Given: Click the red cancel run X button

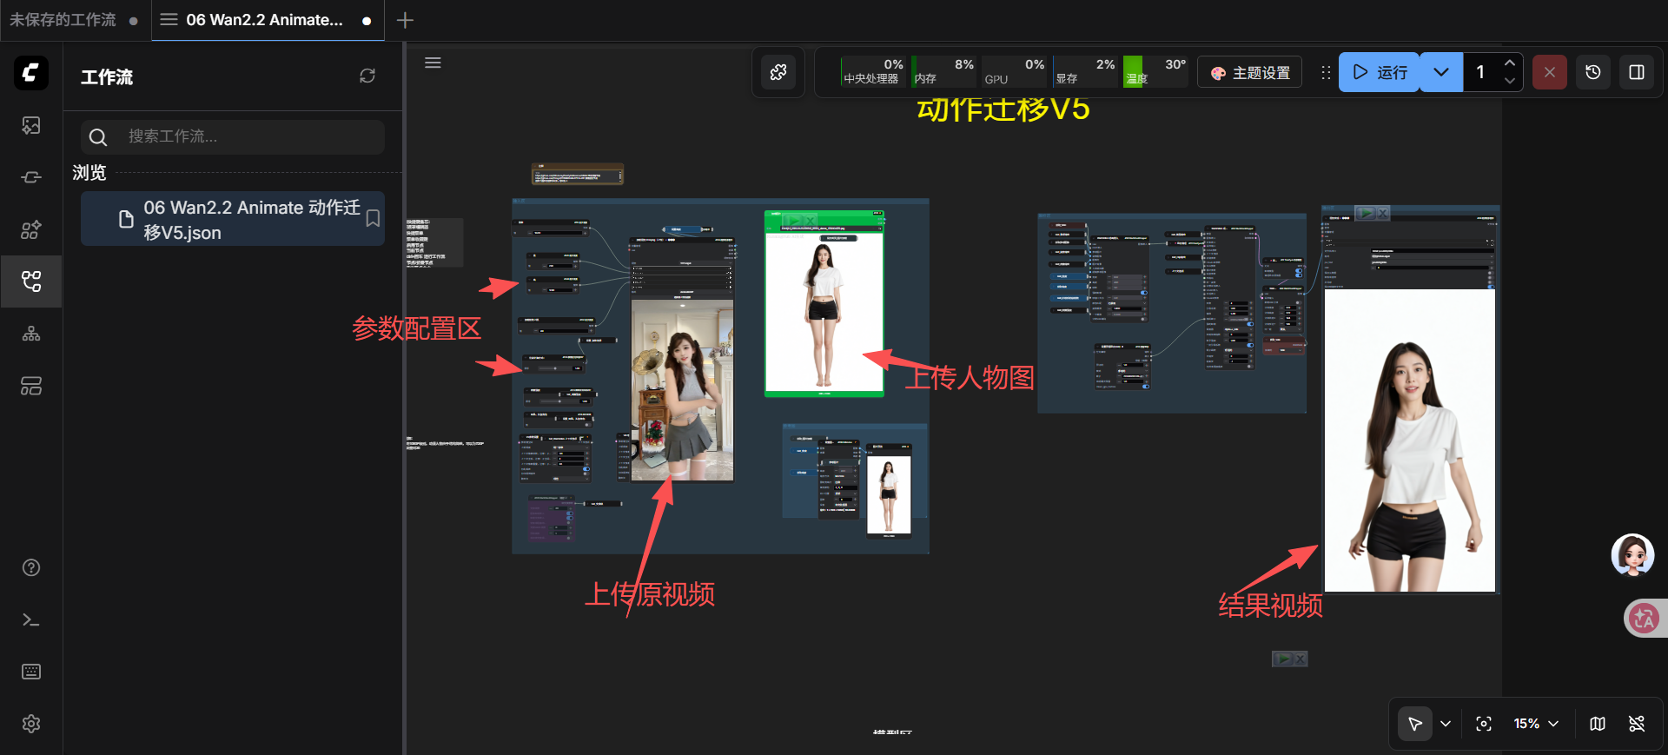Looking at the screenshot, I should 1549,72.
